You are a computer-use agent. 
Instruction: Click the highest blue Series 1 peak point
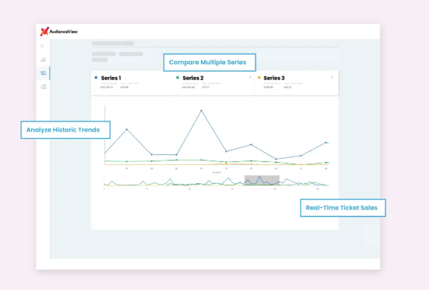201,110
